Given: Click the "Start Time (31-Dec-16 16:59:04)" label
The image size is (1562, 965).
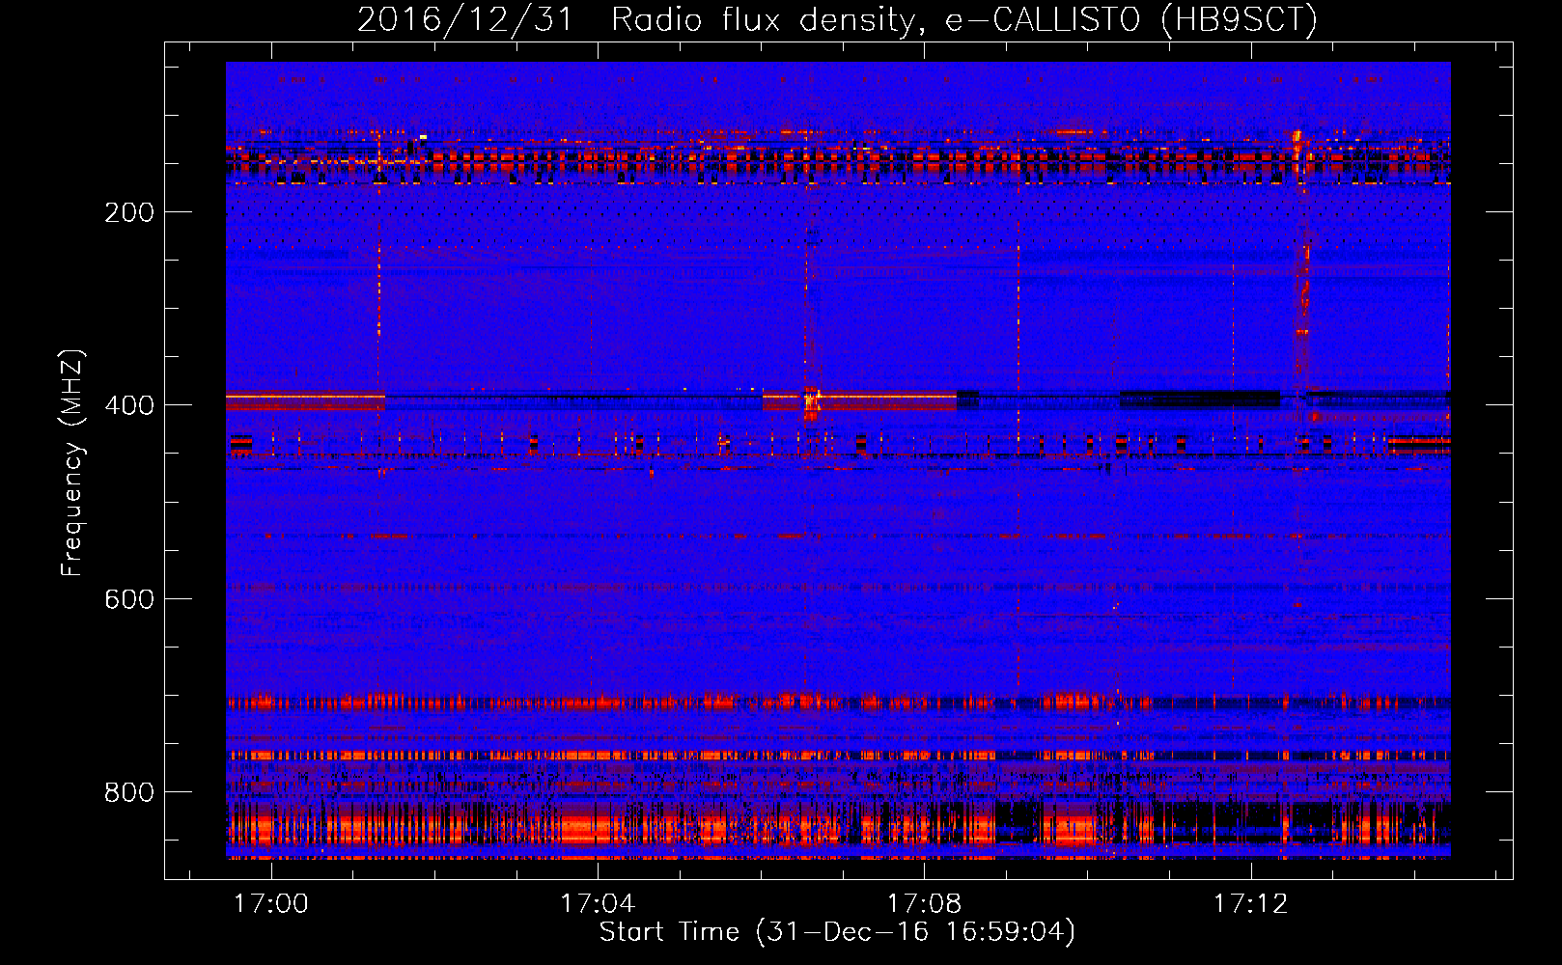Looking at the screenshot, I should 837,932.
